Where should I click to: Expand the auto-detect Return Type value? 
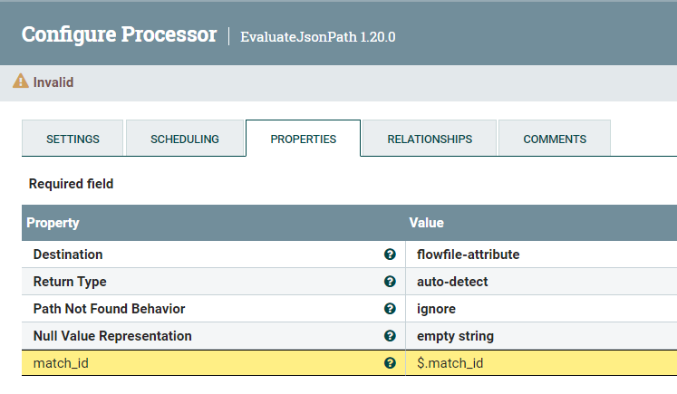tap(452, 282)
